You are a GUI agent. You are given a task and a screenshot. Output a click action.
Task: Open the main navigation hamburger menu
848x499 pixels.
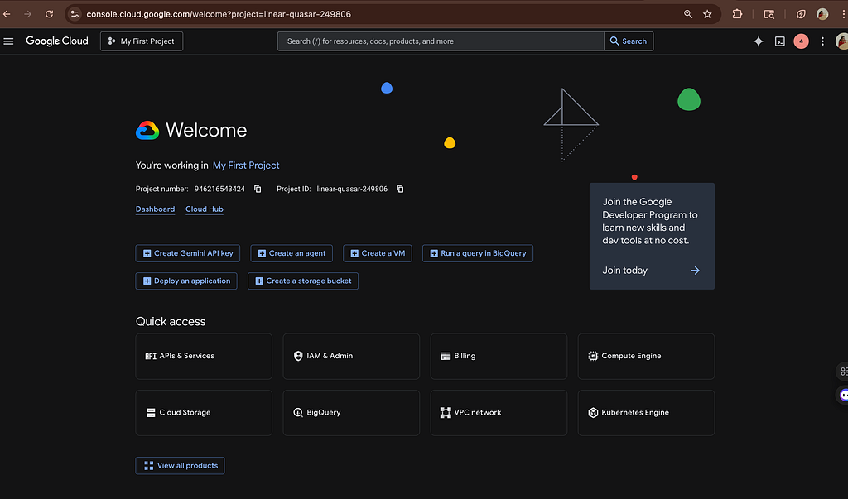tap(8, 41)
